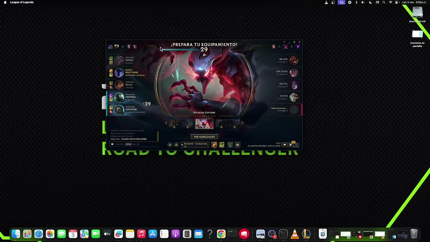Open League of Legends Dock icon
This screenshot has width=430, height=242.
(306, 234)
